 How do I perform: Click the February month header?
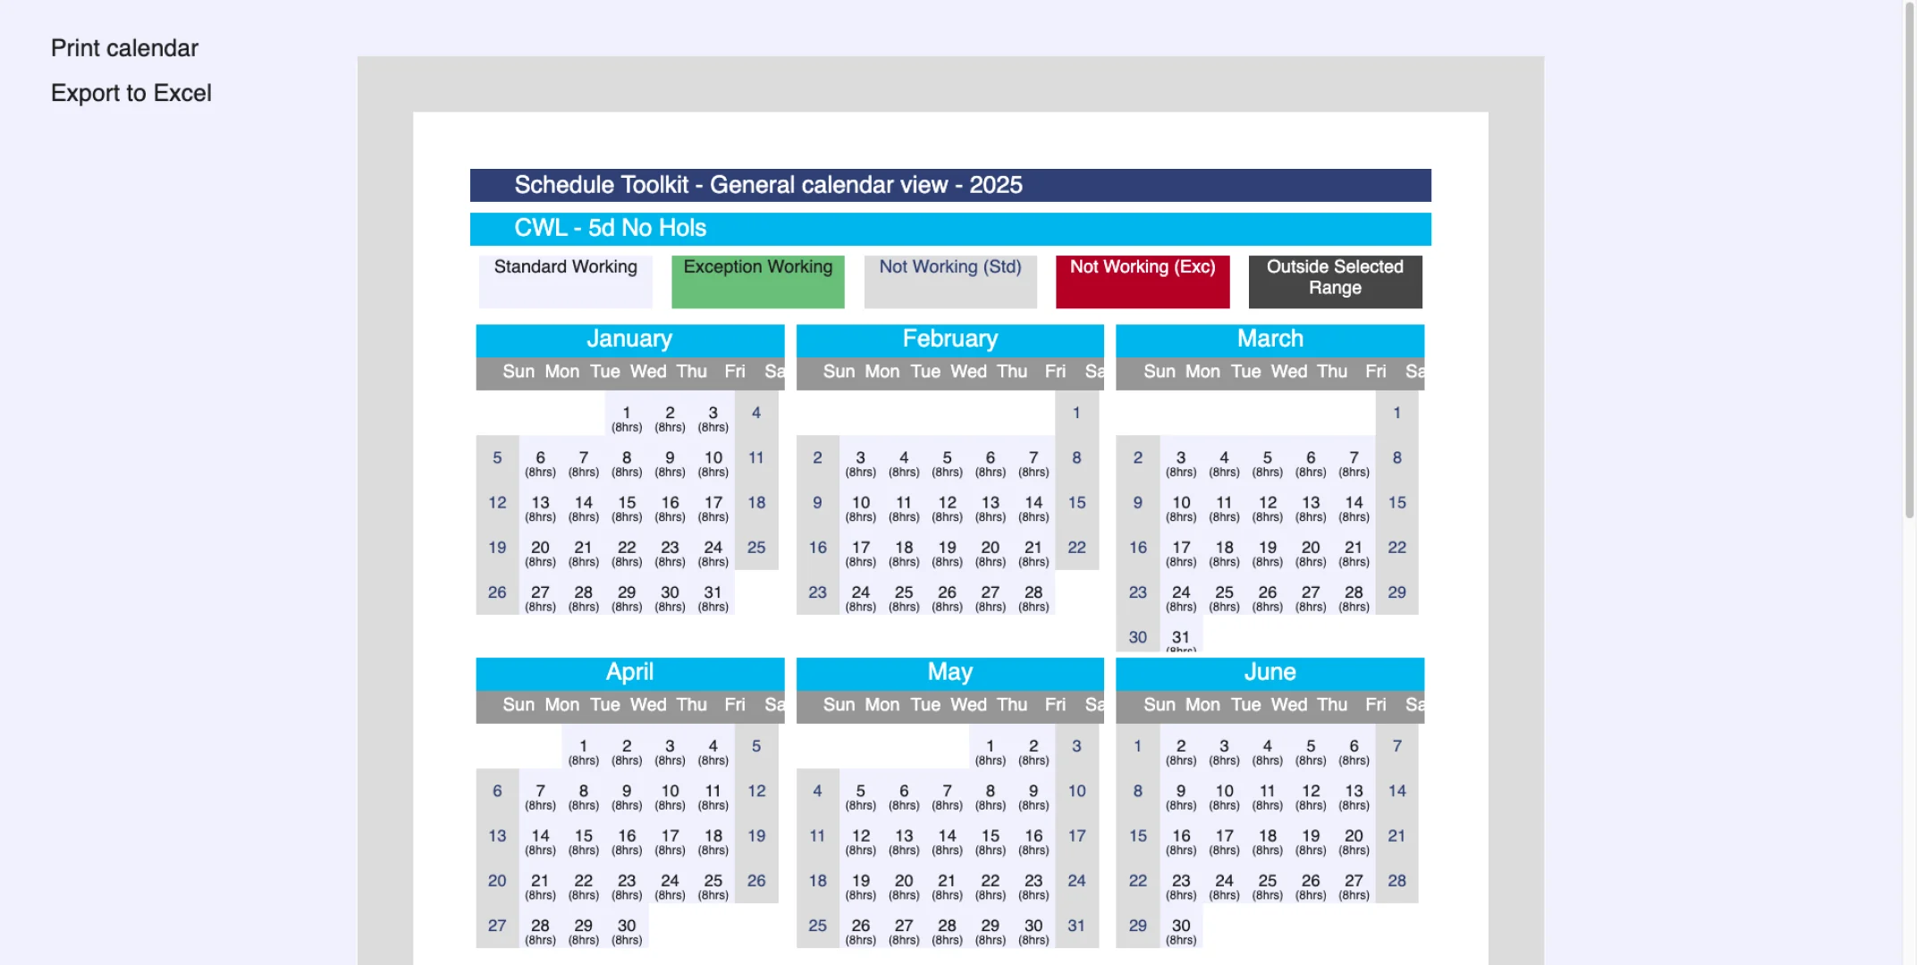click(949, 340)
